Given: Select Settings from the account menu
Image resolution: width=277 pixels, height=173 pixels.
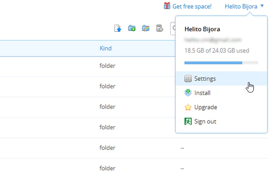Looking at the screenshot, I should coord(205,79).
